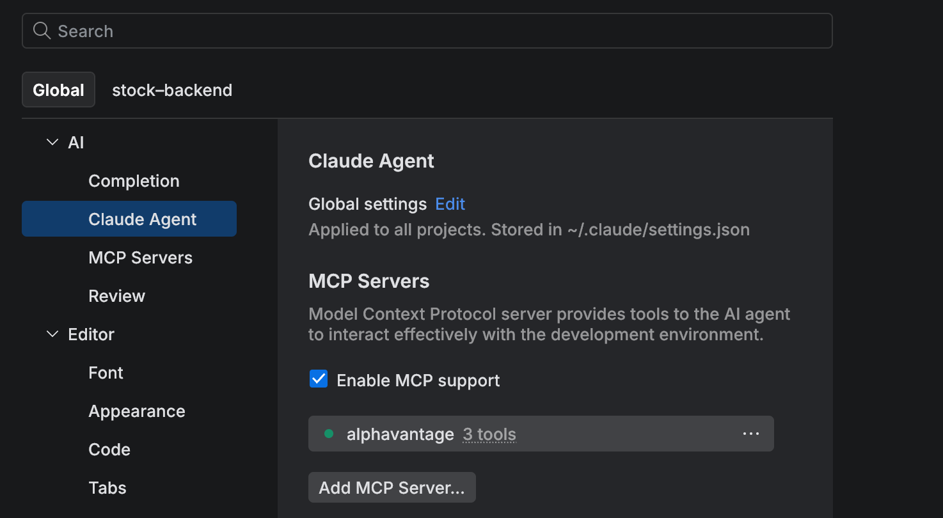
Task: Click the MCP Servers section heading
Action: pos(369,281)
